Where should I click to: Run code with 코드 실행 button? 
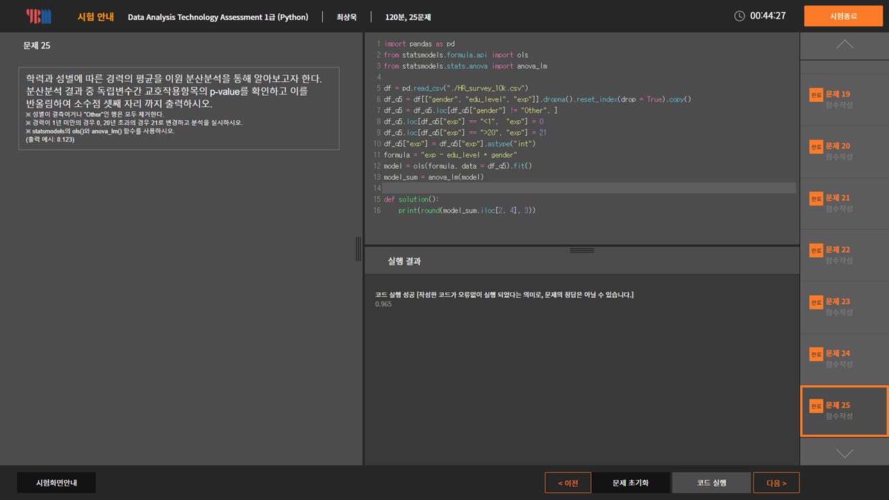click(x=711, y=483)
